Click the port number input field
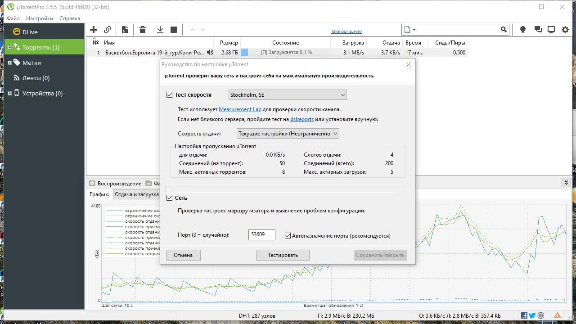 coord(261,235)
